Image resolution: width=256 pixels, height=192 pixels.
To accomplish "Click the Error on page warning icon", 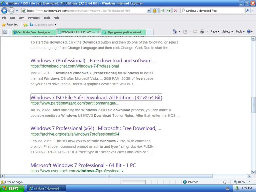I will [2, 182].
